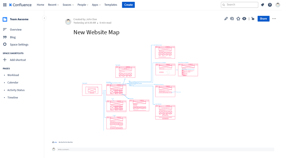Click in the Search field
The height and width of the screenshot is (158, 282).
(x=240, y=5)
